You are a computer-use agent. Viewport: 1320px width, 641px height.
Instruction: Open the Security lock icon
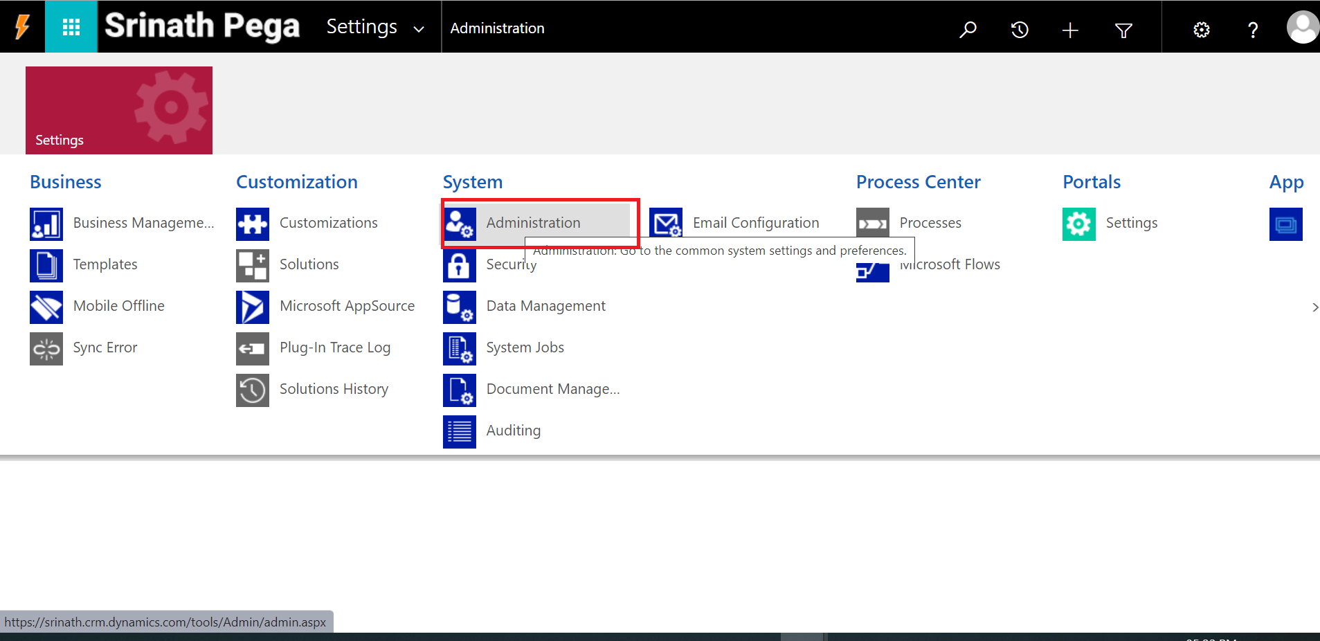(x=460, y=265)
